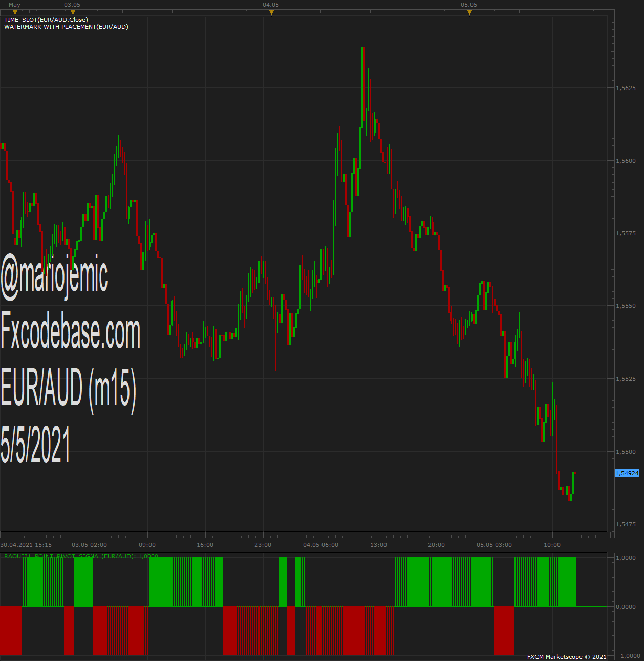This screenshot has width=644, height=661.
Task: Click the indicator scale value 0,0000
Action: 625,607
